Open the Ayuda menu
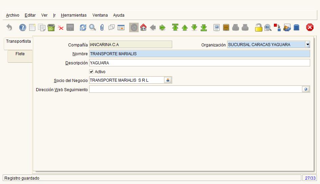Image resolution: width=320 pixels, height=184 pixels. [x=119, y=15]
